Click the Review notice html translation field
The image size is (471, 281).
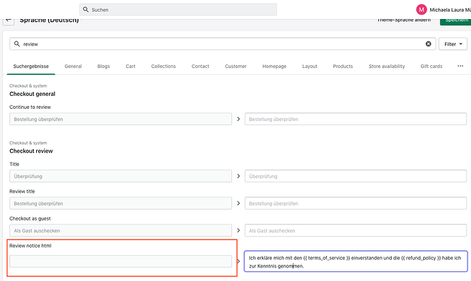coord(355,261)
